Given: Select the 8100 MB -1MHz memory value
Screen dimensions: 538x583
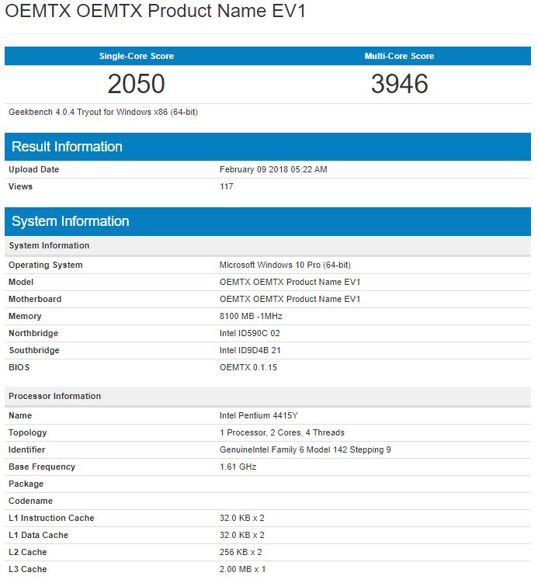Looking at the screenshot, I should click(x=251, y=317).
